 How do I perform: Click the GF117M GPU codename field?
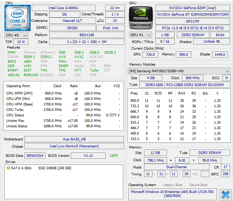193,22
